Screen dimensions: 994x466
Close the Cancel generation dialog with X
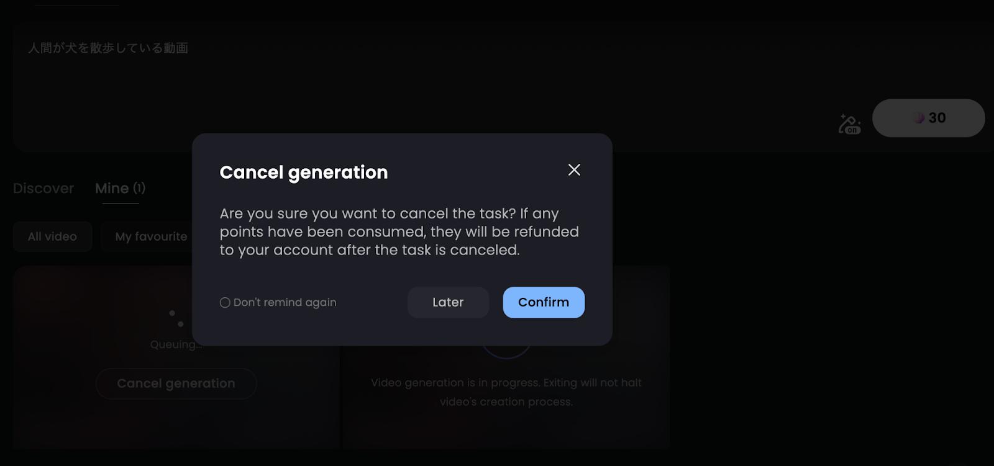(574, 170)
